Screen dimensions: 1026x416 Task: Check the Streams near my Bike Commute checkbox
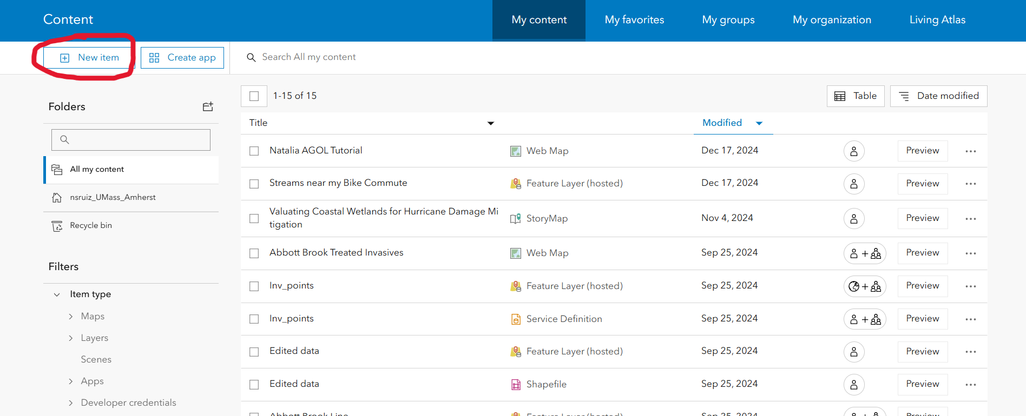tap(254, 184)
